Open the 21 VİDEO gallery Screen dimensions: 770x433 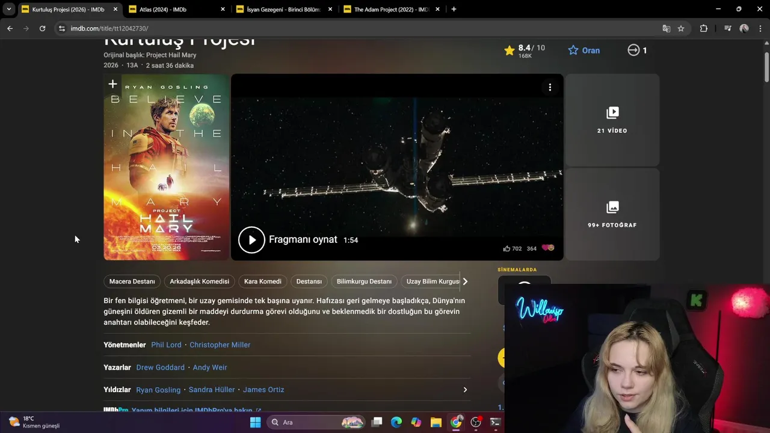pos(612,120)
